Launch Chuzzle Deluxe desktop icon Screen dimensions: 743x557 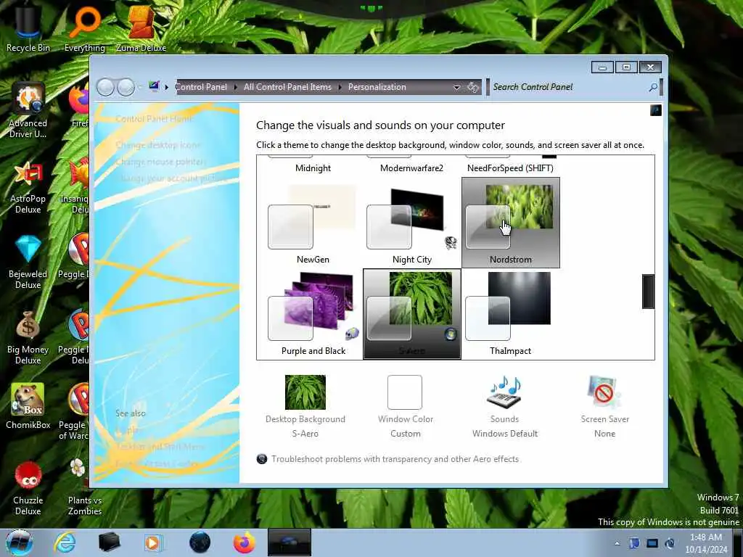[x=28, y=488]
